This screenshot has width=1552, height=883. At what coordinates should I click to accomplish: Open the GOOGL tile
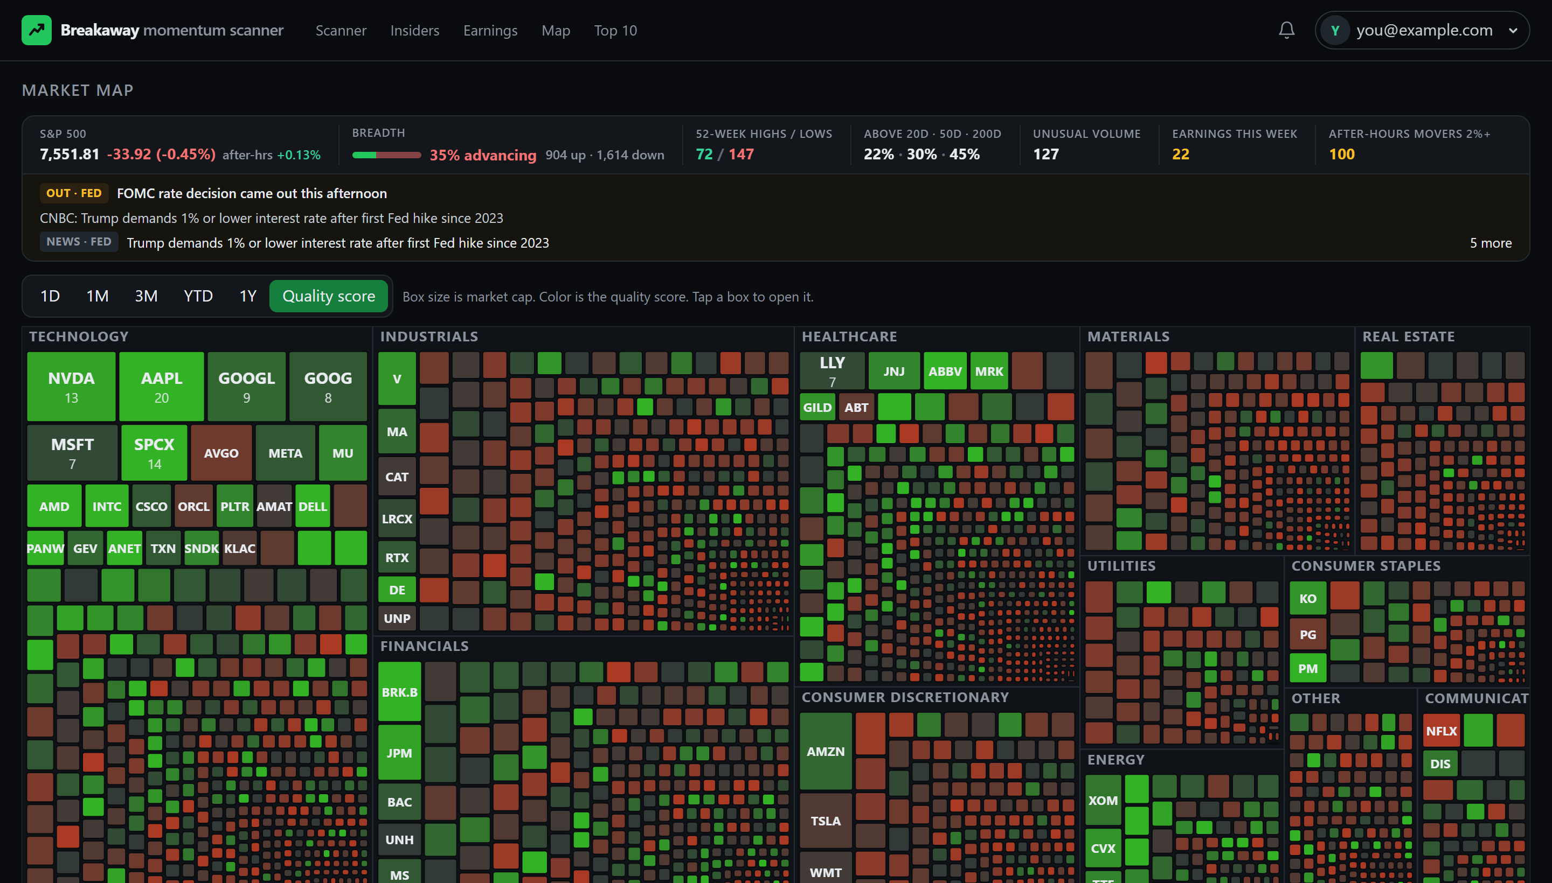(x=246, y=387)
